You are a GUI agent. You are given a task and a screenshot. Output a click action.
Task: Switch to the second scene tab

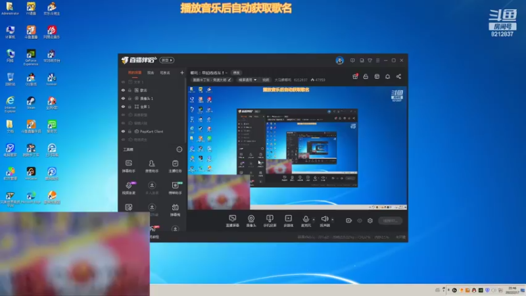click(x=151, y=73)
